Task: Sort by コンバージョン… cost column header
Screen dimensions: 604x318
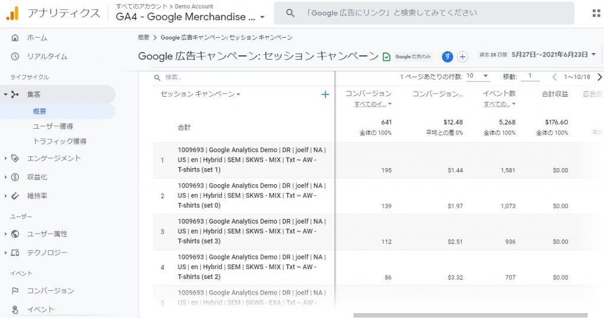Action: tap(438, 94)
